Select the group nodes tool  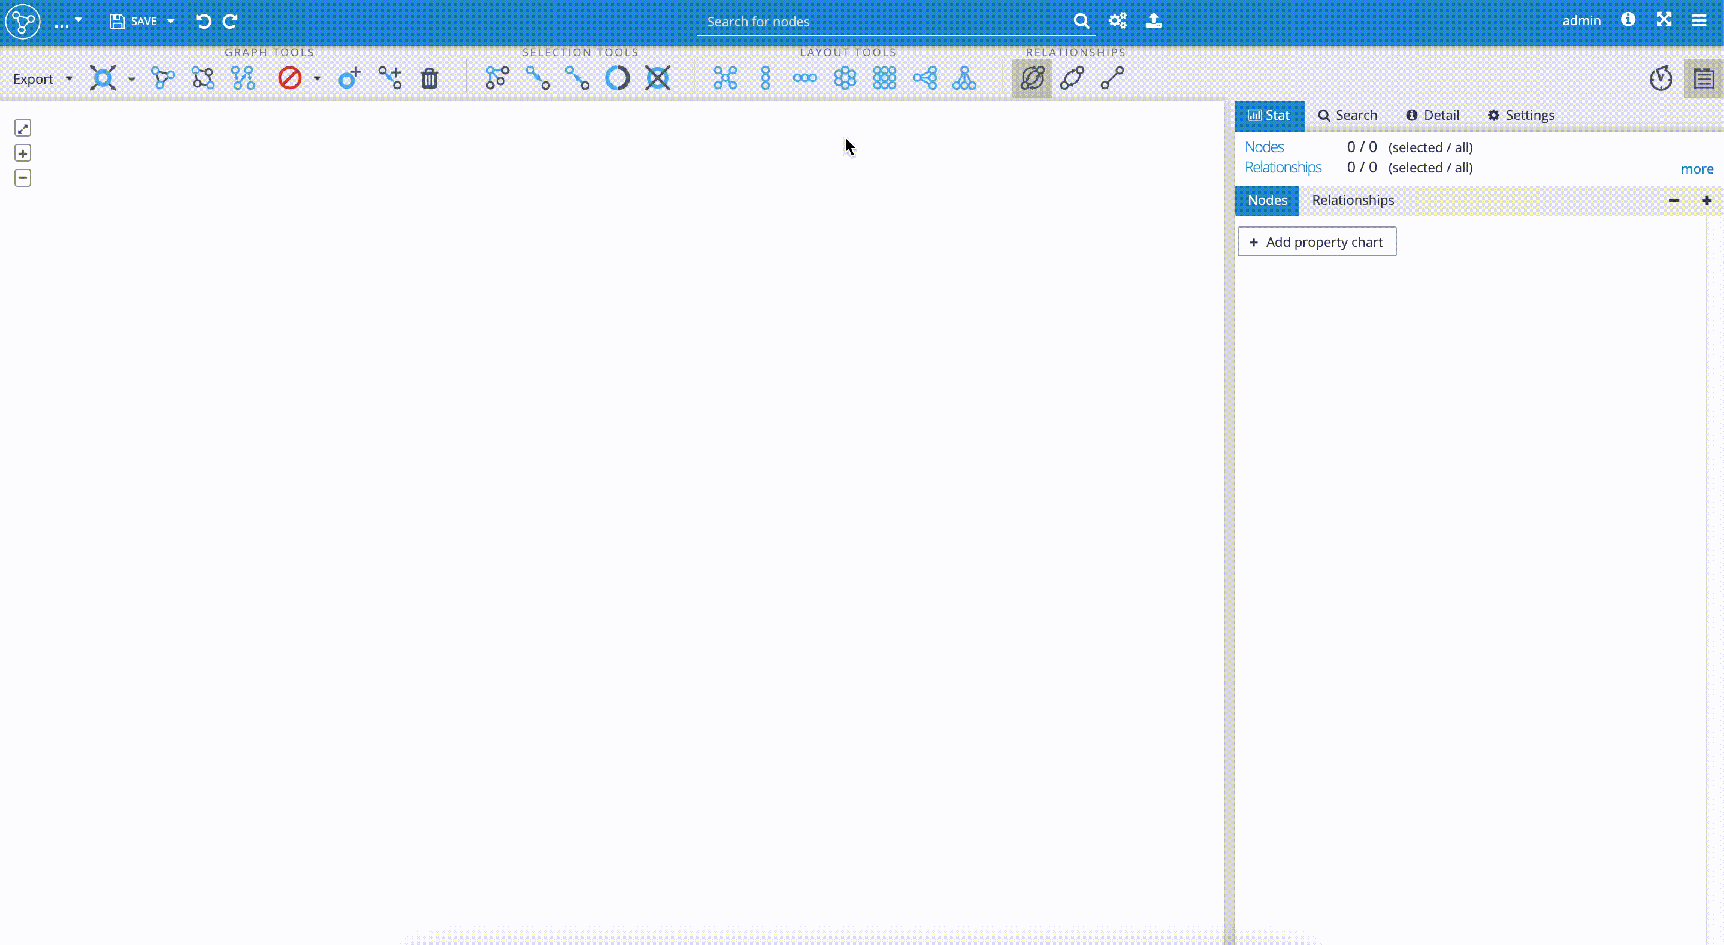(x=202, y=78)
